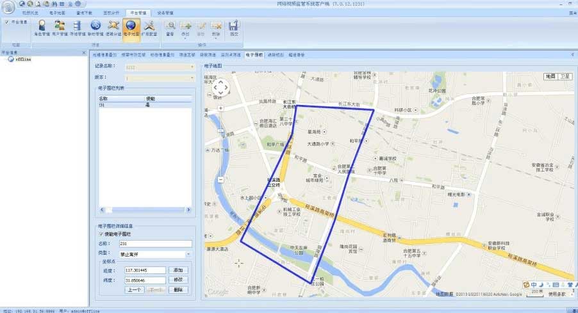Click the 经度 longitude input field

click(145, 271)
